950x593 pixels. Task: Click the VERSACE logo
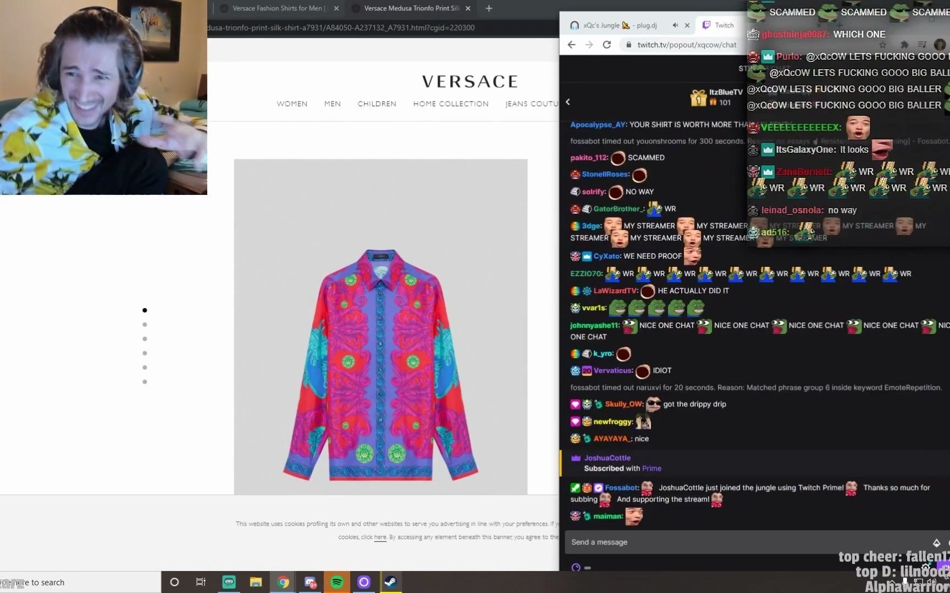(x=470, y=82)
